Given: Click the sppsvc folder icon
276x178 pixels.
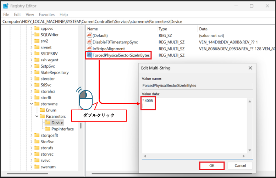Looking at the screenshot, I should (x=37, y=28).
